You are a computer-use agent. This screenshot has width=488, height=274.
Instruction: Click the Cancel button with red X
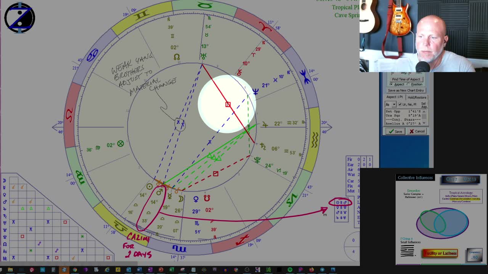click(417, 131)
